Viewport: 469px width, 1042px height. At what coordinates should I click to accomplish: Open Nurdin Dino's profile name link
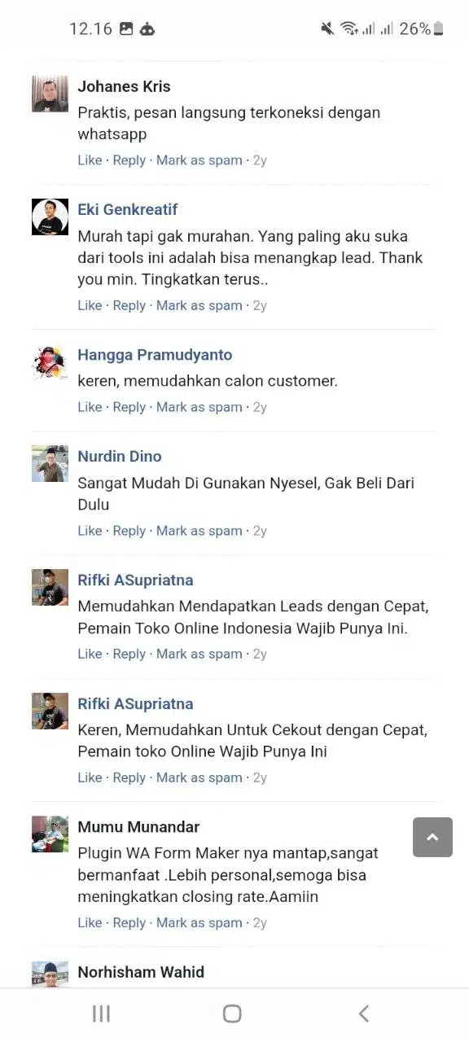point(120,456)
